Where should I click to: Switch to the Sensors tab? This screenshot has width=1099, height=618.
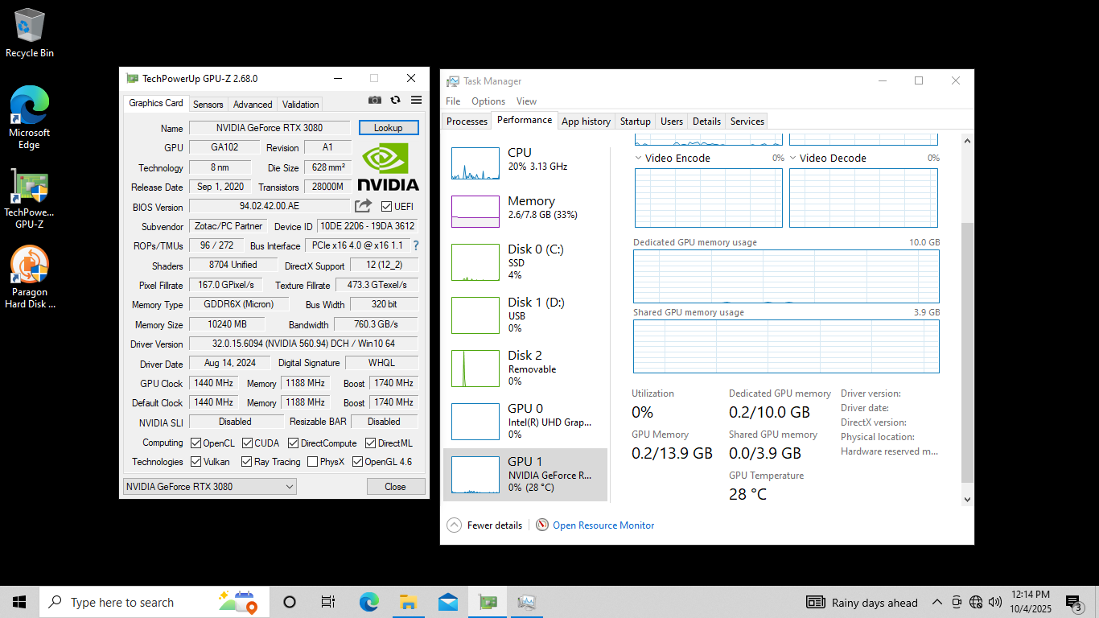pyautogui.click(x=208, y=105)
